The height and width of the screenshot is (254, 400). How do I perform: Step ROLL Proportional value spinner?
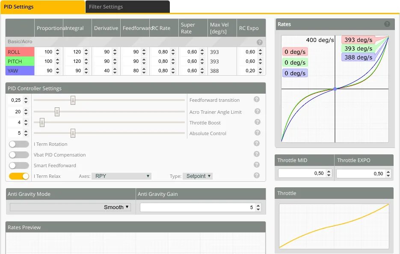tap(58, 52)
